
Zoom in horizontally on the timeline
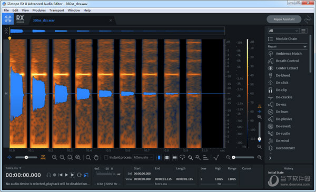point(54,157)
